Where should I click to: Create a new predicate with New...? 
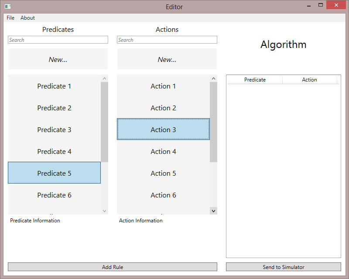click(58, 59)
